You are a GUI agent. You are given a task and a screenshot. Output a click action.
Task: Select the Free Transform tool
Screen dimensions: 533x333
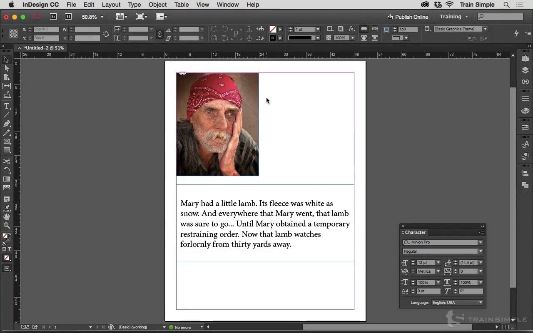click(x=7, y=170)
